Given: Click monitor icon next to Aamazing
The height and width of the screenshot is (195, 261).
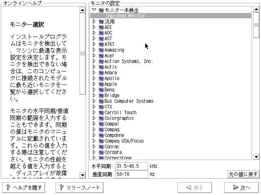Looking at the screenshot, I should click(x=101, y=50).
